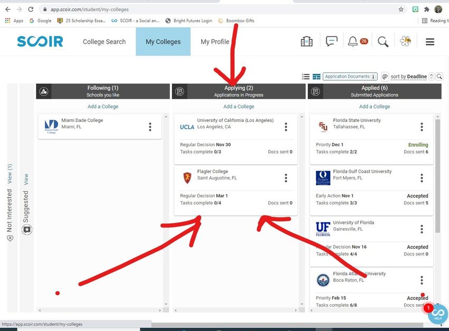Open the hamburger main menu
449x331 pixels.
pos(430,42)
